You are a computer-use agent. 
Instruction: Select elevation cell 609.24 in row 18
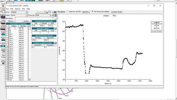(x=23, y=63)
